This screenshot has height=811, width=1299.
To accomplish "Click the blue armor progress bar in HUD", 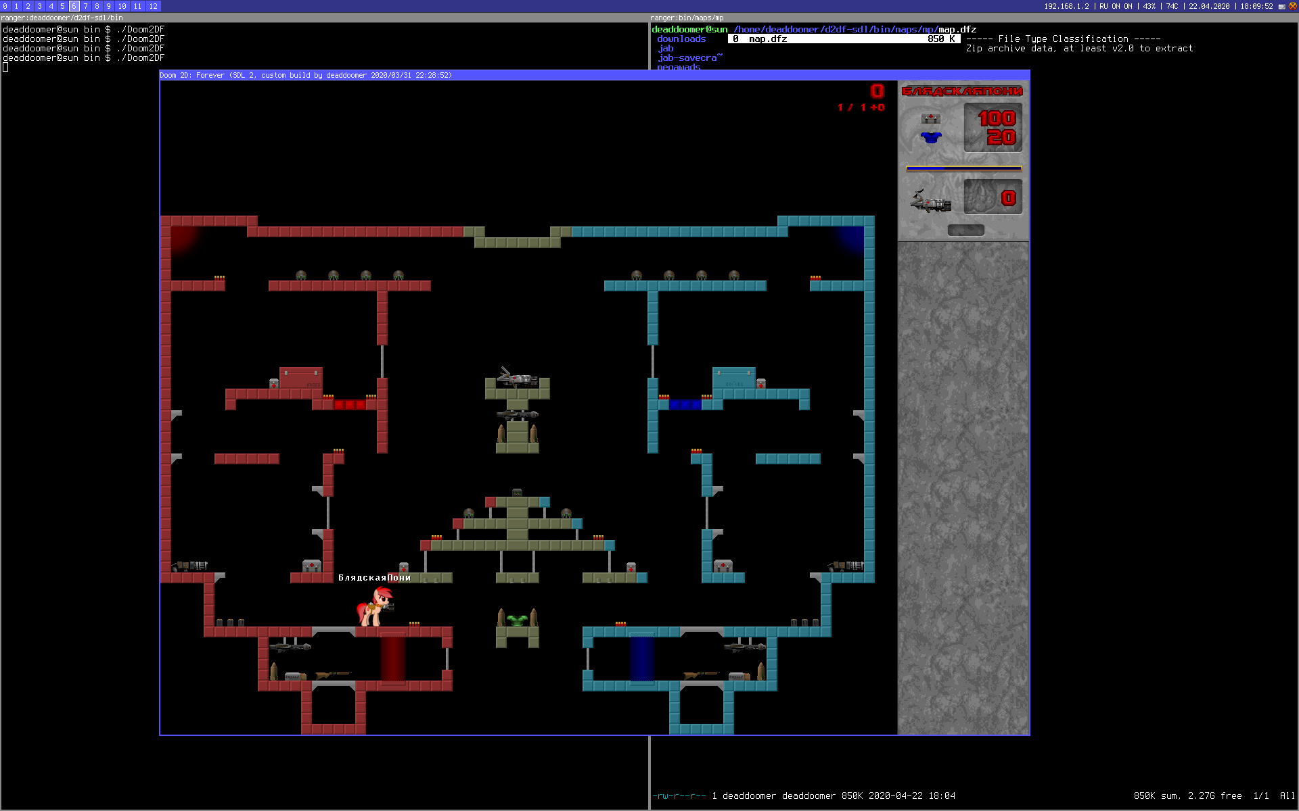I will tap(963, 168).
